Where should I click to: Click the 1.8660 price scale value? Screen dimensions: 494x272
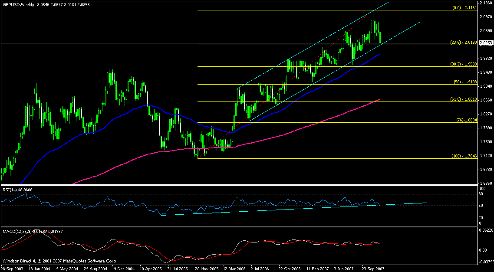485,100
